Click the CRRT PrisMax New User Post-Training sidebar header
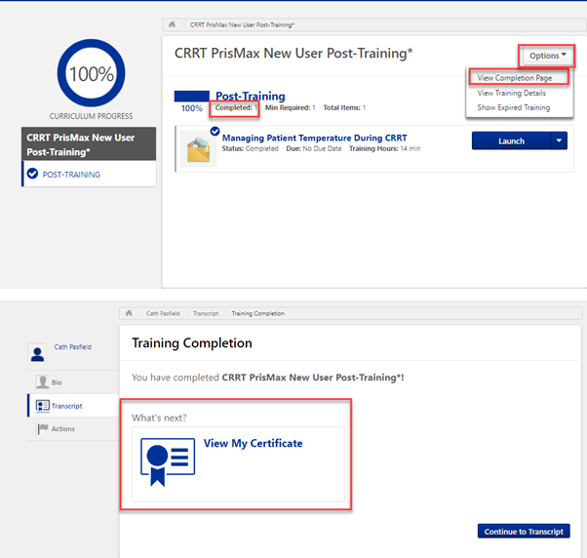587x558 pixels. 89,144
